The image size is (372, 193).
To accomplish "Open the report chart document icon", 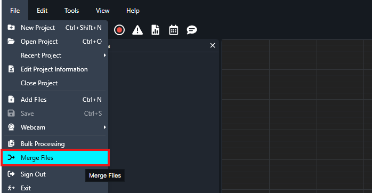I will [156, 30].
